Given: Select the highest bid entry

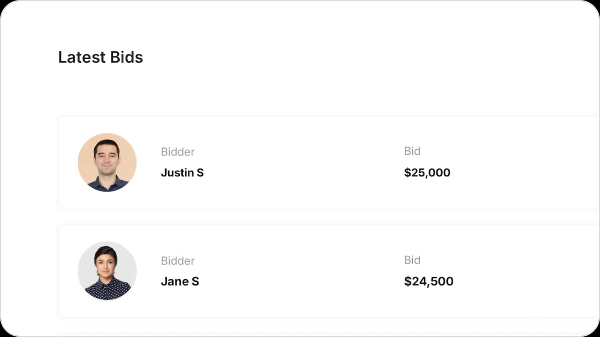Looking at the screenshot, I should coord(296,162).
